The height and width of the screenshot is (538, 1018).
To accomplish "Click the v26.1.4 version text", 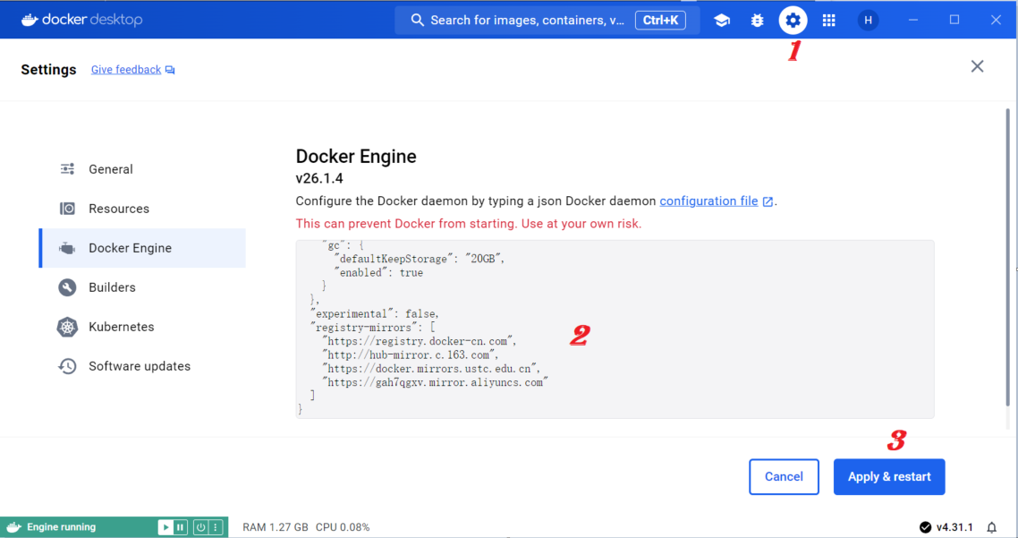I will pyautogui.click(x=319, y=178).
